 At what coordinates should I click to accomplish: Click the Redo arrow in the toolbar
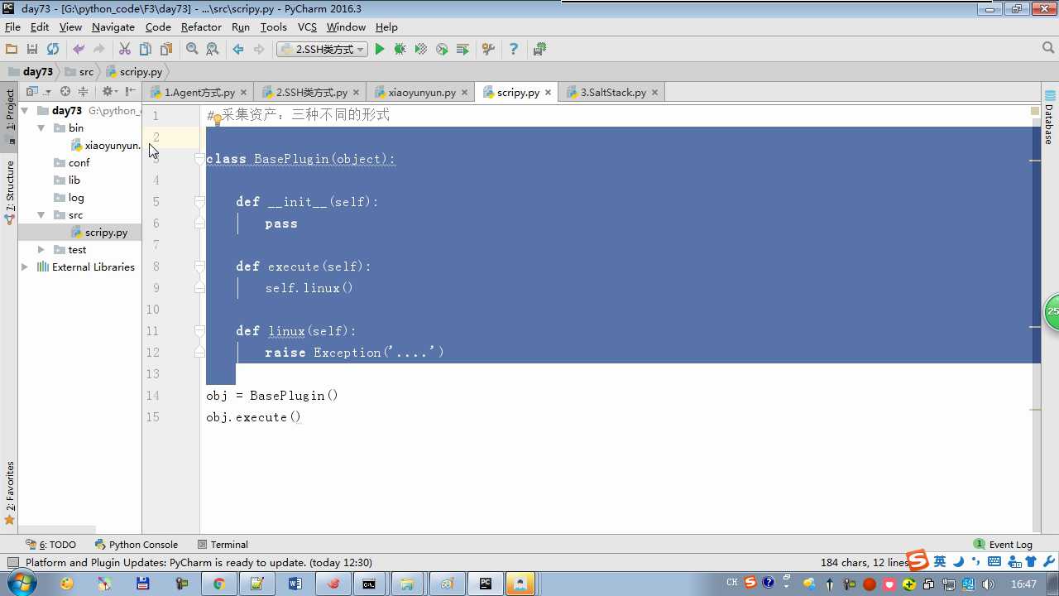coord(99,50)
